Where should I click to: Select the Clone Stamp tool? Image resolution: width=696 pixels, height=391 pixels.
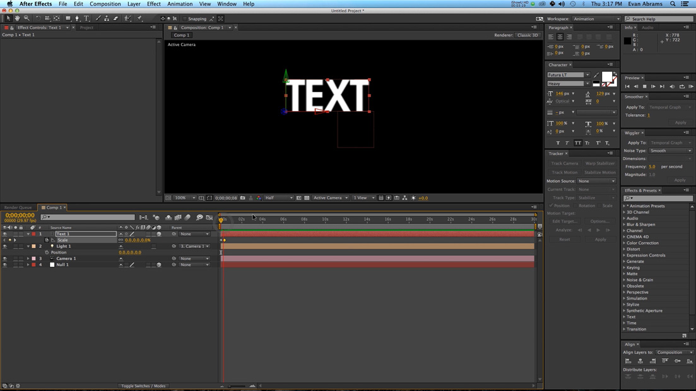pos(107,19)
